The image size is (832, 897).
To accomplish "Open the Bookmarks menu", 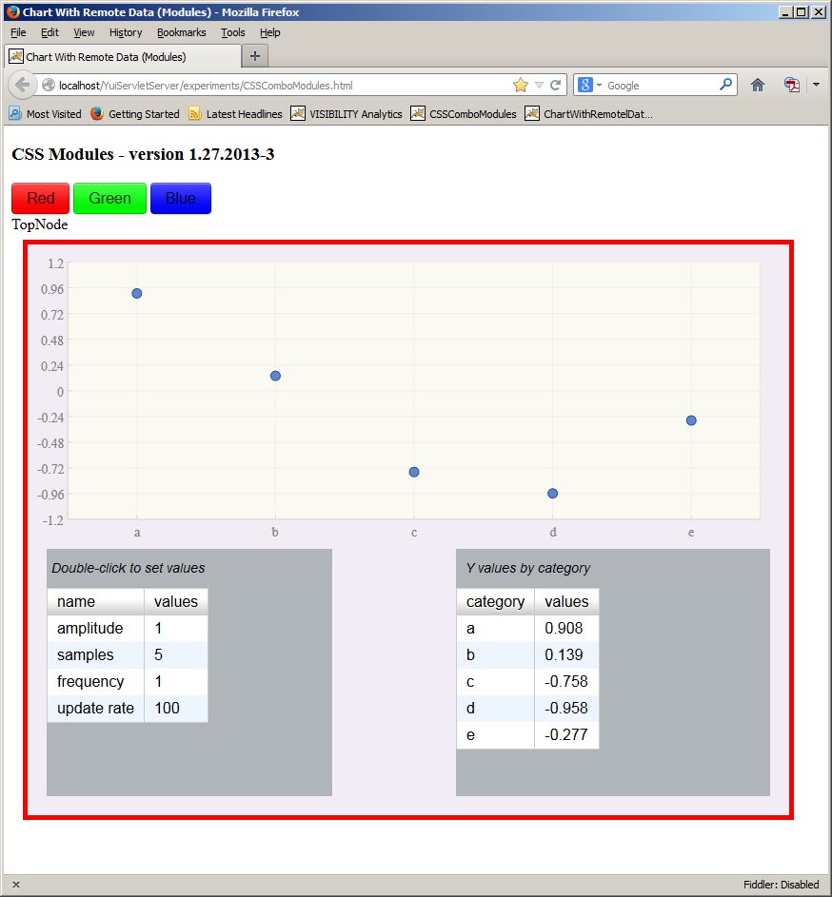I will coord(181,32).
